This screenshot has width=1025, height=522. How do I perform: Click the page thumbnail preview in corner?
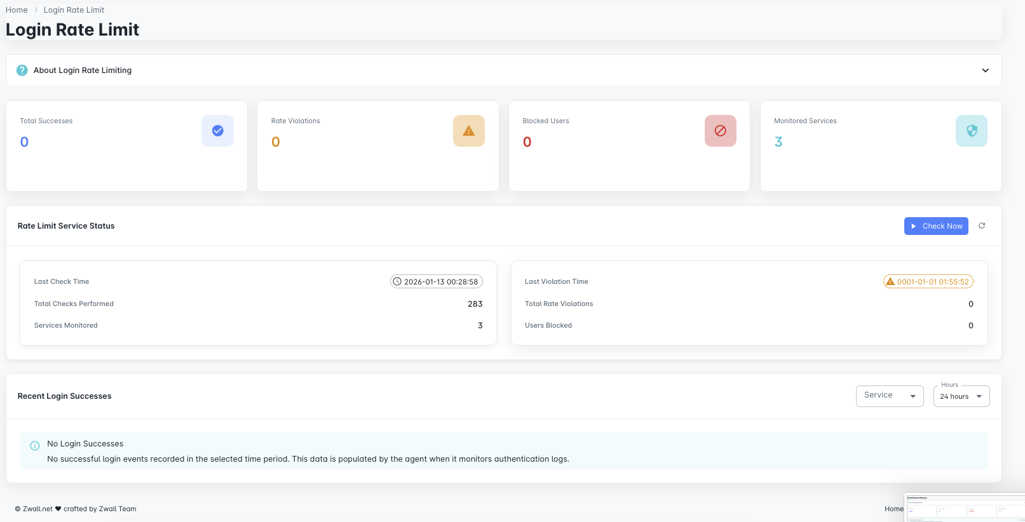(x=964, y=507)
